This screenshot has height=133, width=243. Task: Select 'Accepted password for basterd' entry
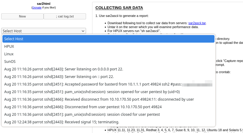tap(108, 84)
